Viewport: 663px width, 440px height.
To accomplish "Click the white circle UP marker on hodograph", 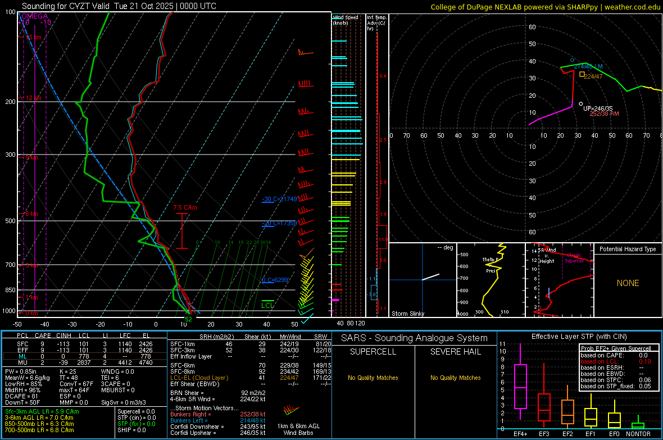I will point(580,103).
